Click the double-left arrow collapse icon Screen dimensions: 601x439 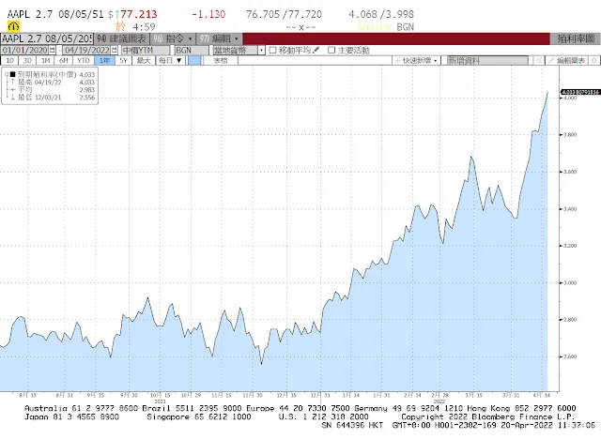tap(538, 60)
